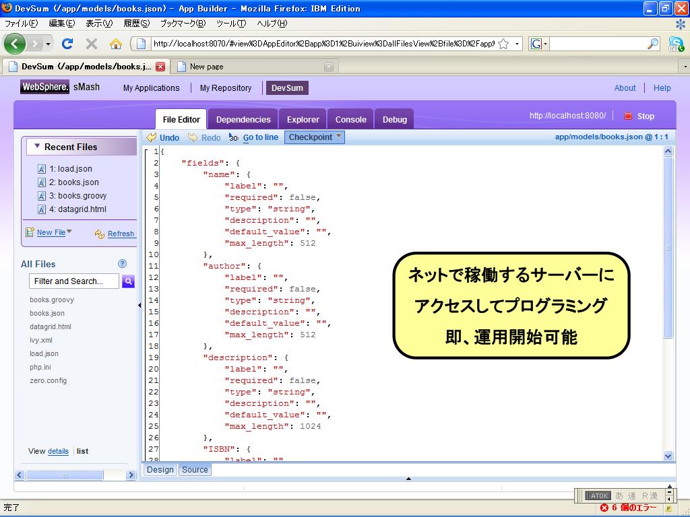Click the ATOK input method indicator
This screenshot has width=690, height=517.
598,495
